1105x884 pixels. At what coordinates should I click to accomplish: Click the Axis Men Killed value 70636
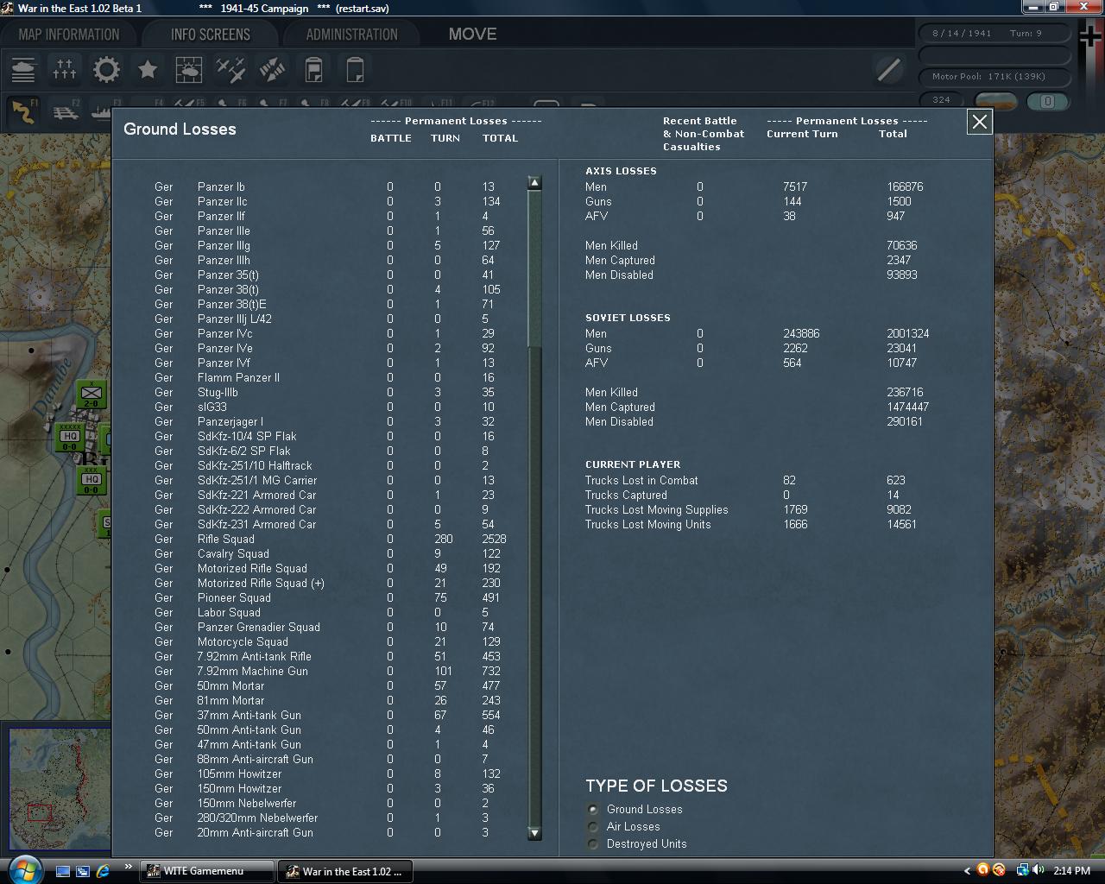pos(902,245)
